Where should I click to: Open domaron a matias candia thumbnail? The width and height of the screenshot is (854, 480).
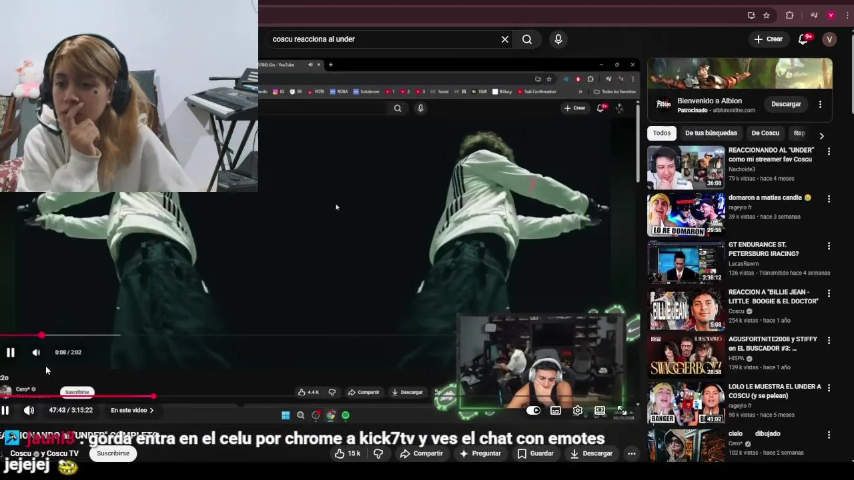[686, 215]
